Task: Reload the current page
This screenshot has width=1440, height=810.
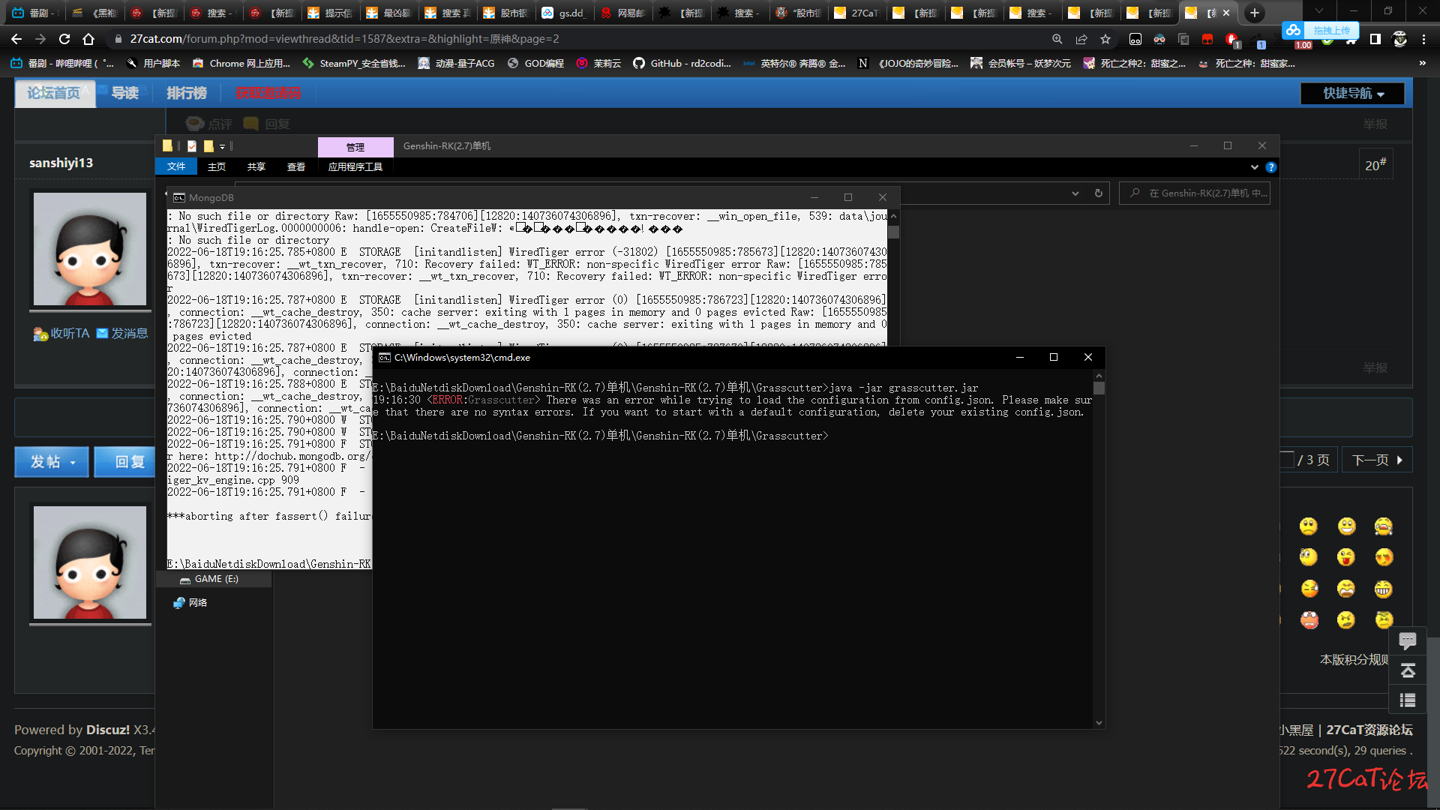Action: (x=64, y=39)
